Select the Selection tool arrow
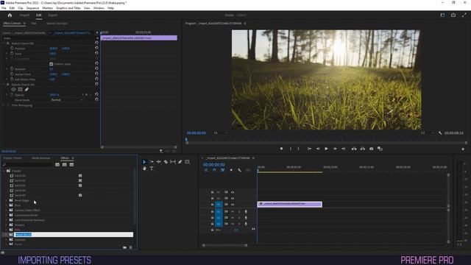The width and height of the screenshot is (471, 265). [x=144, y=162]
